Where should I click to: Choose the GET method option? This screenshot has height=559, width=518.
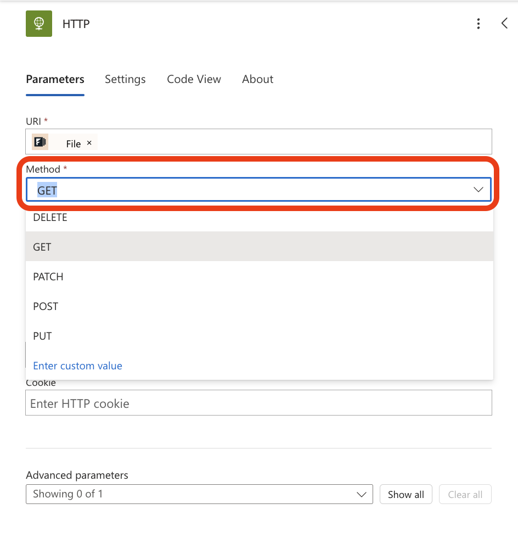(x=42, y=247)
